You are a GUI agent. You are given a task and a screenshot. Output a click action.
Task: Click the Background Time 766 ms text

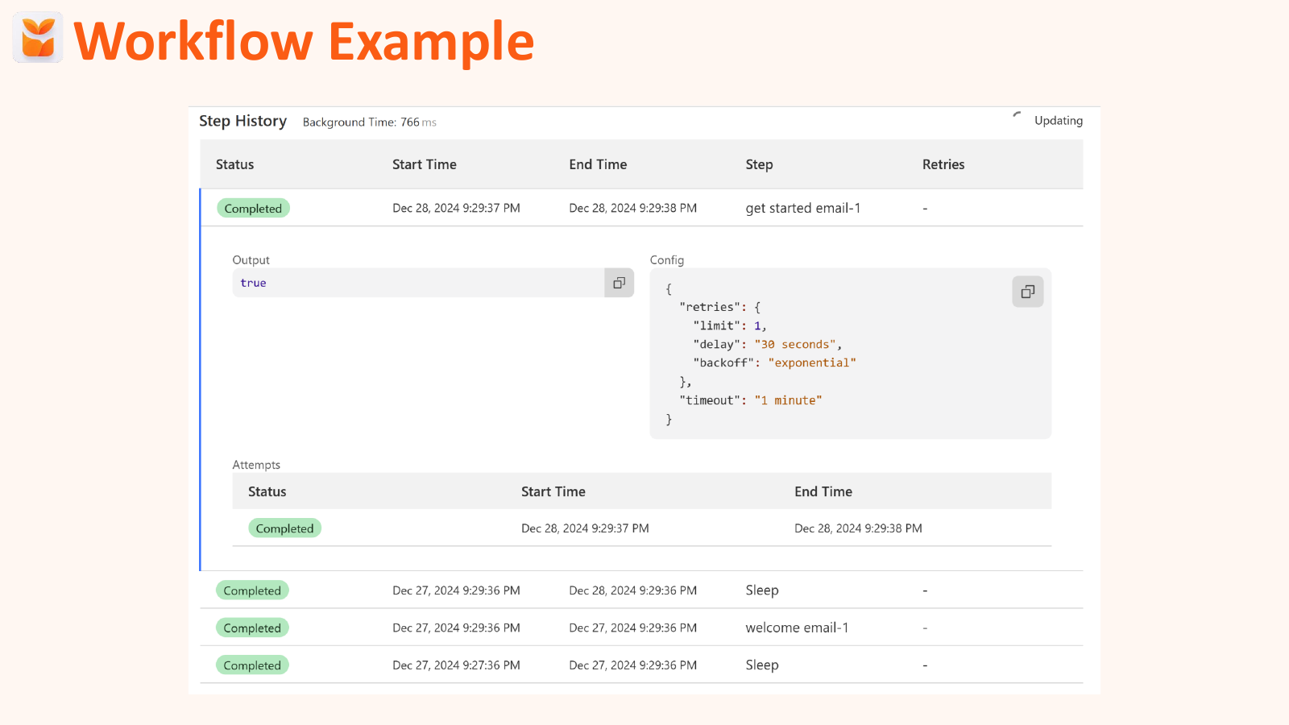point(369,122)
